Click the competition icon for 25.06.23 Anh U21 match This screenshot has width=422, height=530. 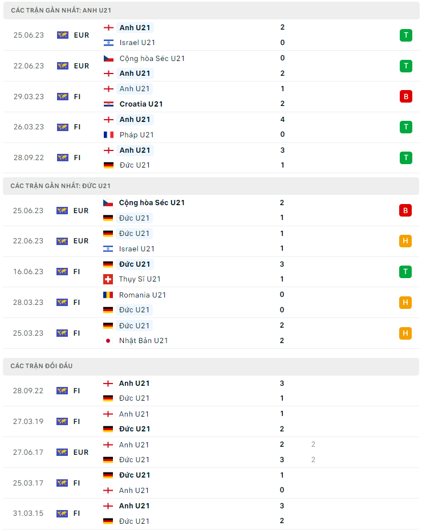pos(63,35)
